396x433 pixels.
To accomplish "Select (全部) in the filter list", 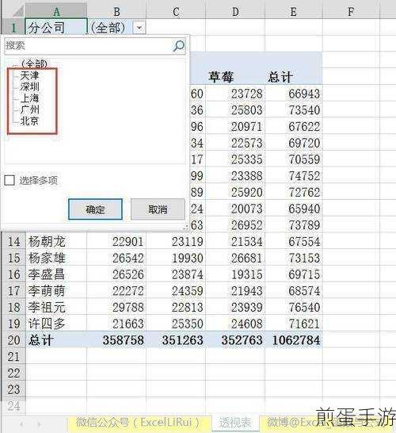I will (x=34, y=63).
